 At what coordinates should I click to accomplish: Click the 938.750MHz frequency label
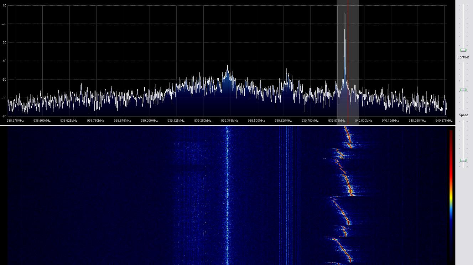tap(95, 121)
